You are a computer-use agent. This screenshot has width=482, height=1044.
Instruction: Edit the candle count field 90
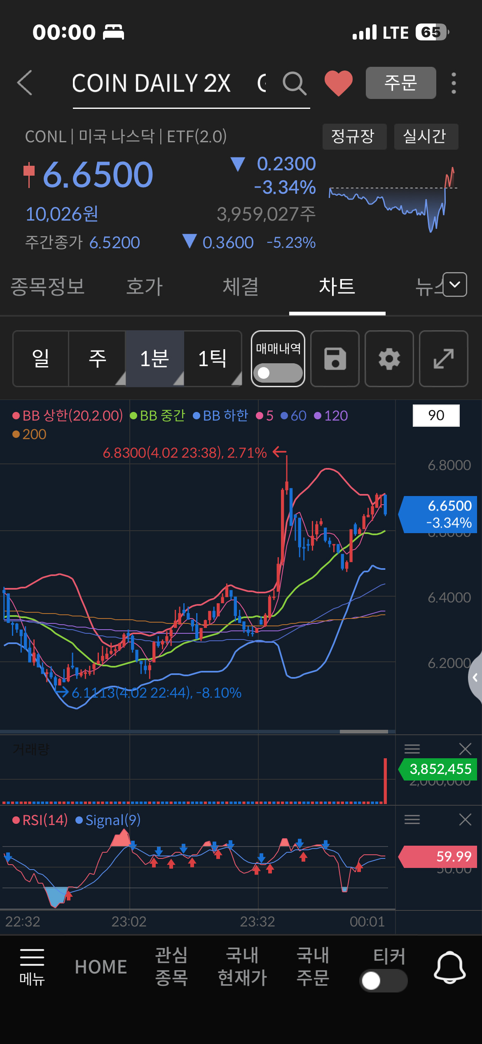[x=436, y=416]
